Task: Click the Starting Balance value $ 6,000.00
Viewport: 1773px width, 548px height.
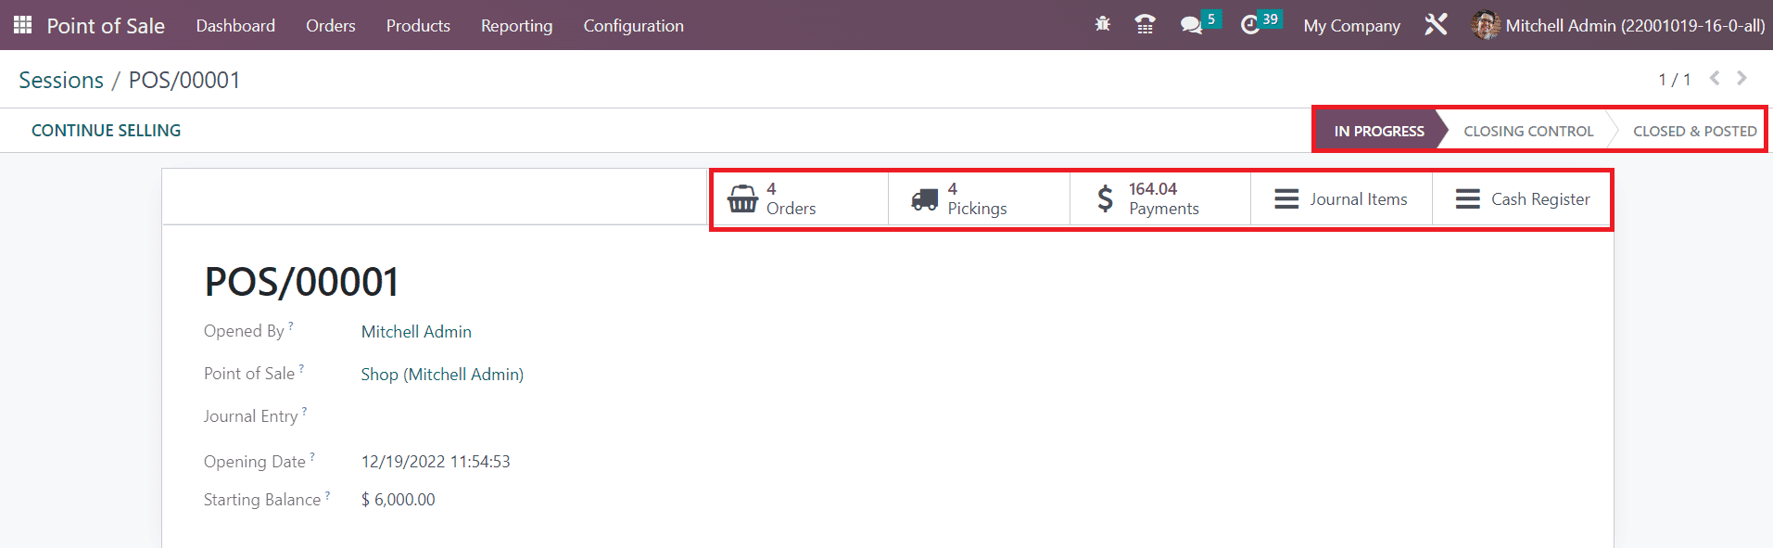Action: click(x=398, y=500)
